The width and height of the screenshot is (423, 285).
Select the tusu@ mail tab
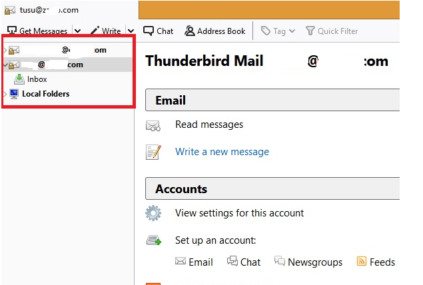pyautogui.click(x=42, y=10)
